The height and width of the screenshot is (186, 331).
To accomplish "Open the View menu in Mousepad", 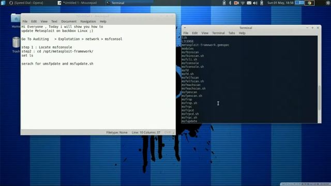I will [x=44, y=21].
